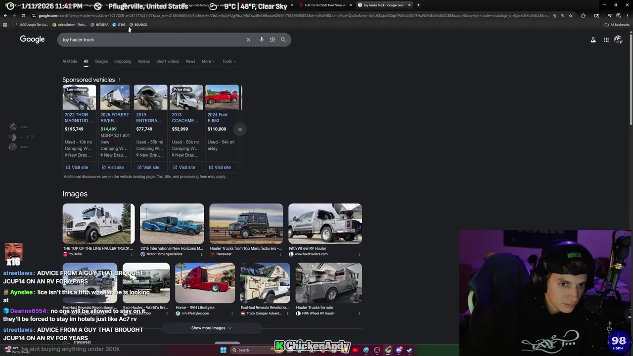Open YouTube from the taskbar
The height and width of the screenshot is (356, 633).
click(355, 350)
